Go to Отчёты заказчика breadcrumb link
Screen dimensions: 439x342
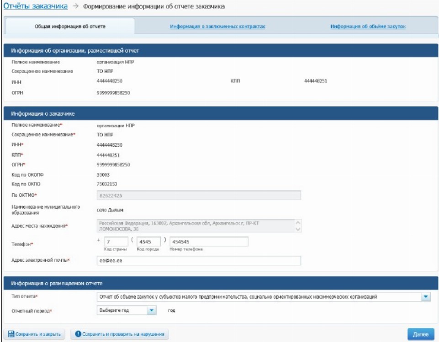coord(36,6)
